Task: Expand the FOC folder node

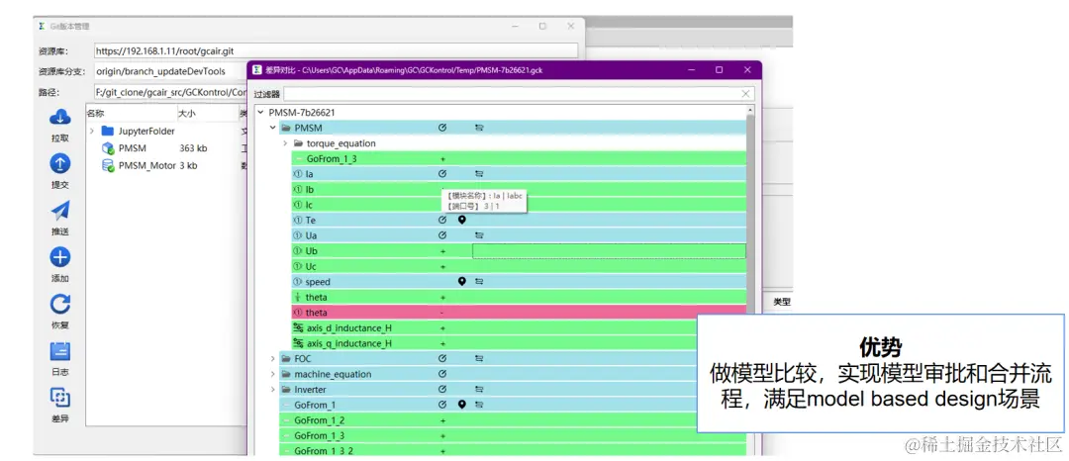Action: pos(273,358)
